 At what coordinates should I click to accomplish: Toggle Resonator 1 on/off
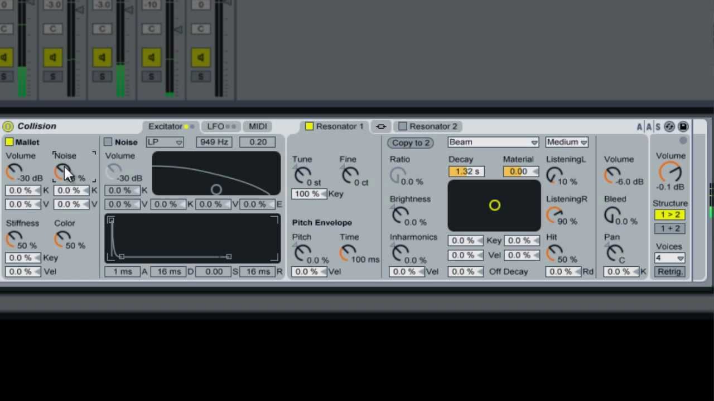[x=309, y=126]
